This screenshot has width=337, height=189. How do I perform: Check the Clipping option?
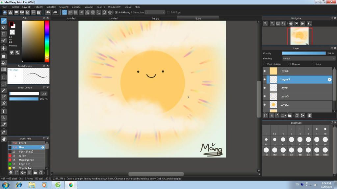(x=290, y=64)
